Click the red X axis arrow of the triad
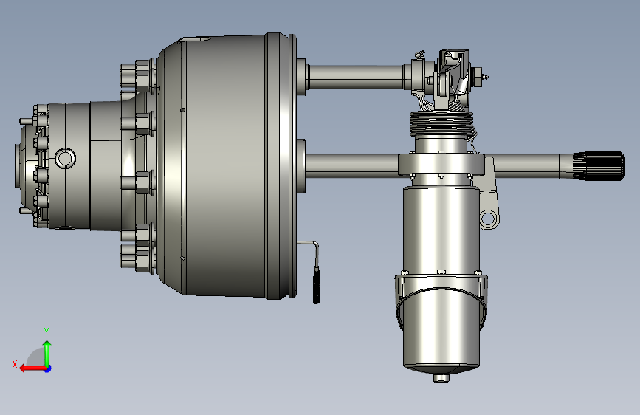Viewport: 640px width, 415px height. pos(32,368)
